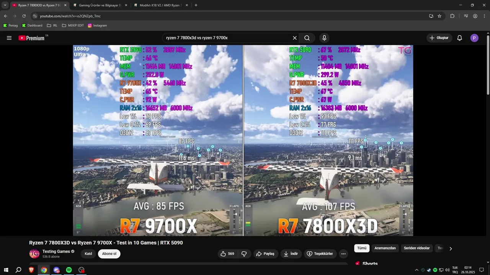Open the Instagram bookmark
This screenshot has width=490, height=275.
(x=97, y=26)
